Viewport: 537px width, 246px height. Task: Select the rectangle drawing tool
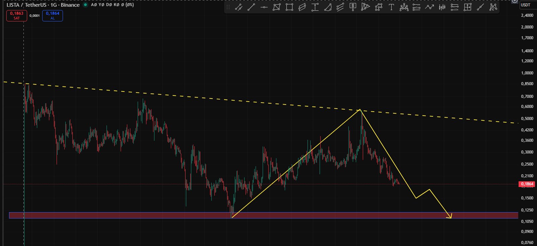click(289, 7)
